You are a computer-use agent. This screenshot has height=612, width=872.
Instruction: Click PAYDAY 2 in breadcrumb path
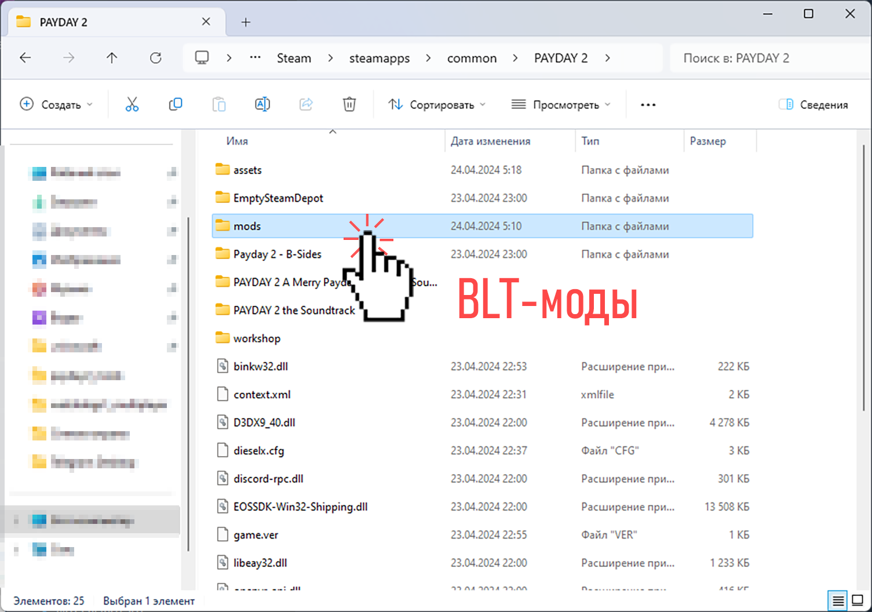pyautogui.click(x=561, y=58)
